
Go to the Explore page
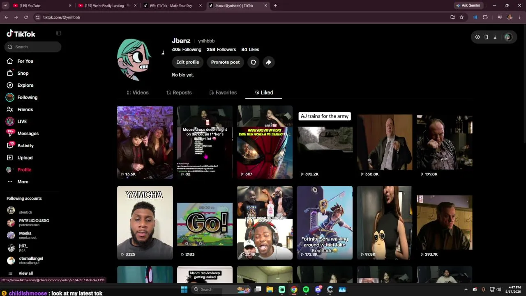(x=25, y=85)
